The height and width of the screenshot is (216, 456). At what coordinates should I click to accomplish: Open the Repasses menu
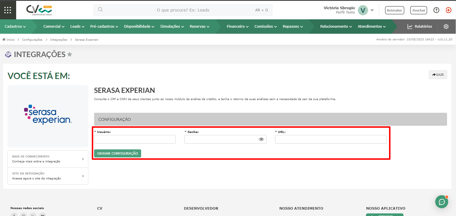(293, 27)
